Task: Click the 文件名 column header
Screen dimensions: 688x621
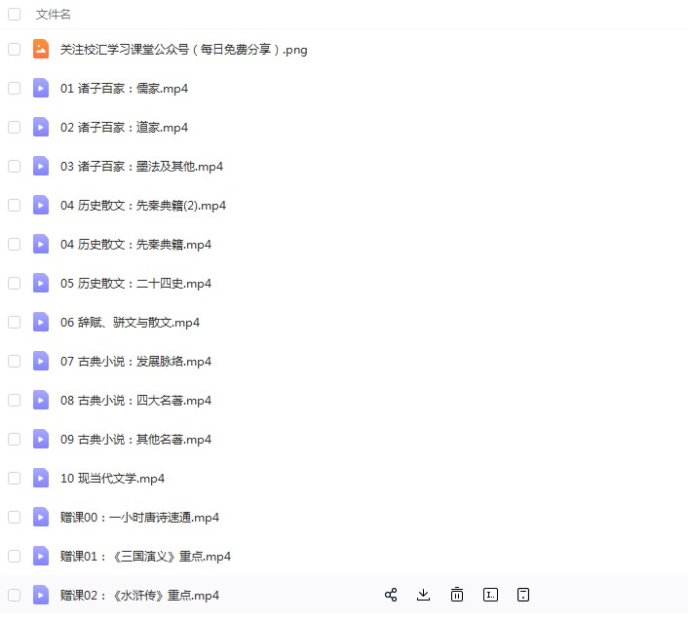Action: point(53,15)
